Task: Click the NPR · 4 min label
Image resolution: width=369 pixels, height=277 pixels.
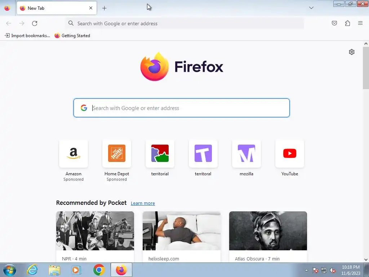Action: (74, 259)
